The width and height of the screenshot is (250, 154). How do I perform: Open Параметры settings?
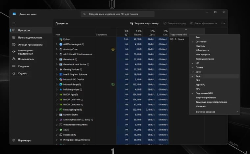31,140
